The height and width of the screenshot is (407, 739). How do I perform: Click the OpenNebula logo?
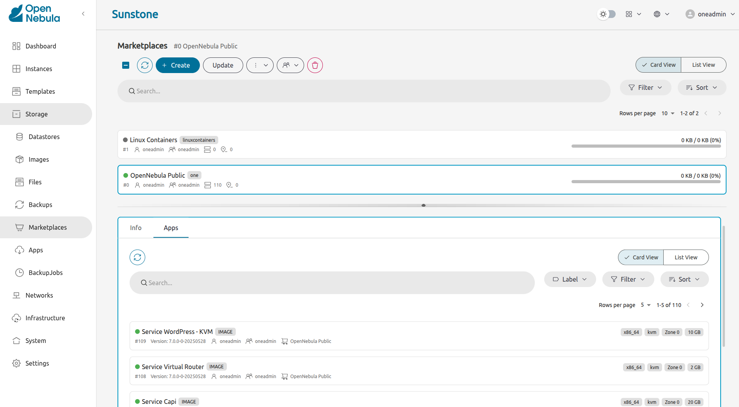[x=34, y=14]
